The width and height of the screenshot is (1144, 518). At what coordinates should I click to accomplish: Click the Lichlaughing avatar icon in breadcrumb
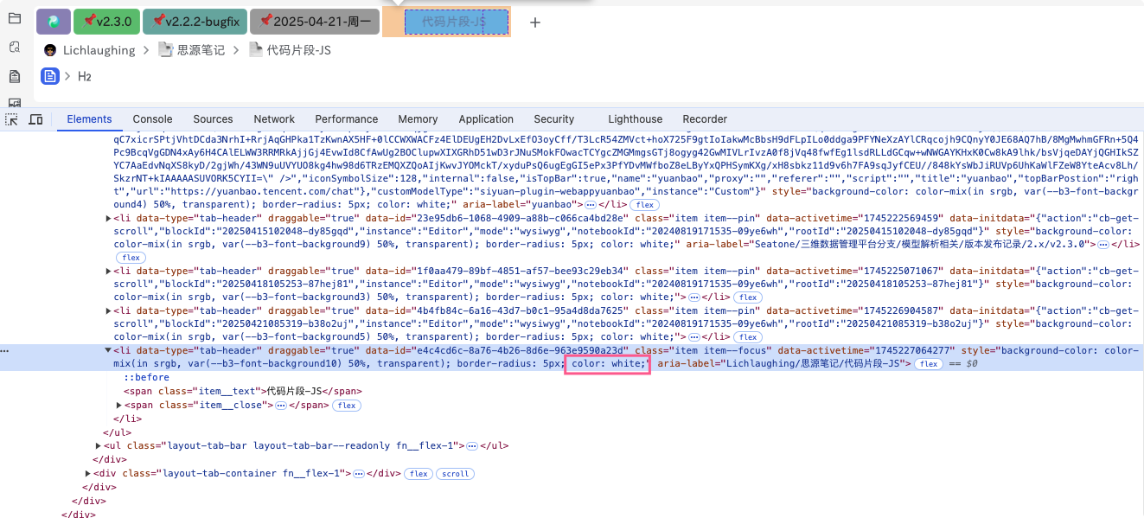pos(50,50)
